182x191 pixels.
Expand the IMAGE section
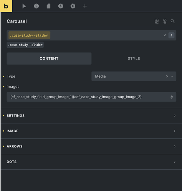click(x=91, y=131)
